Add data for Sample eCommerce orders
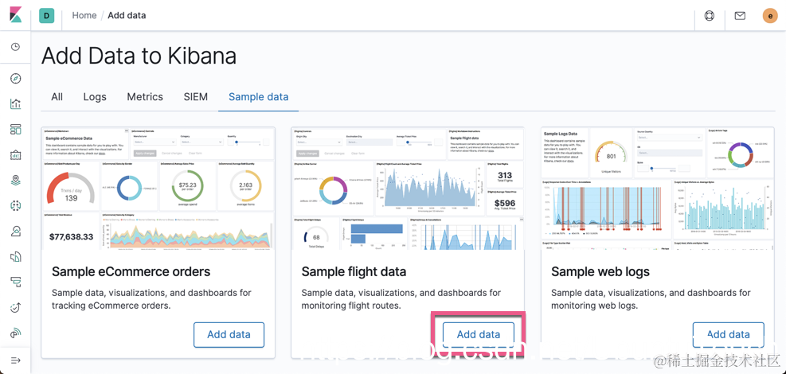 tap(229, 334)
